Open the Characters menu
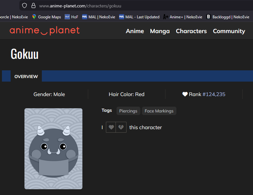Image resolution: width=253 pixels, height=195 pixels. [191, 31]
